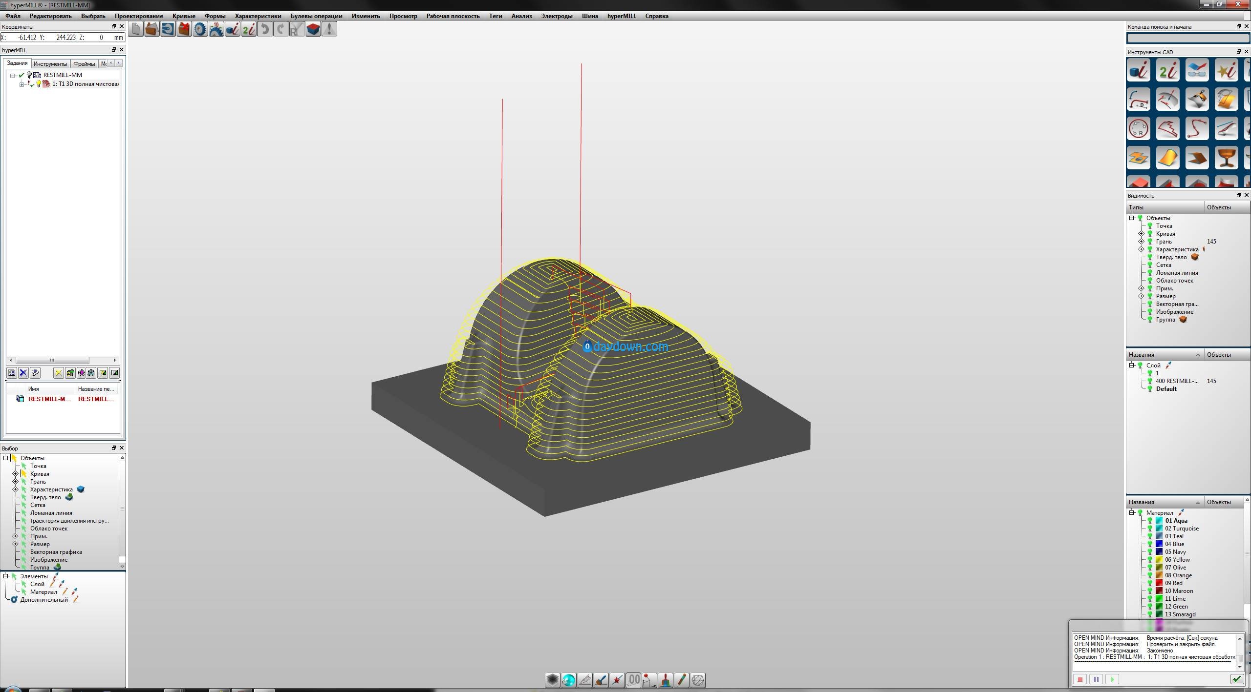This screenshot has width=1251, height=692.
Task: Click the speech bubble comment icon in job panel
Action: [35, 373]
